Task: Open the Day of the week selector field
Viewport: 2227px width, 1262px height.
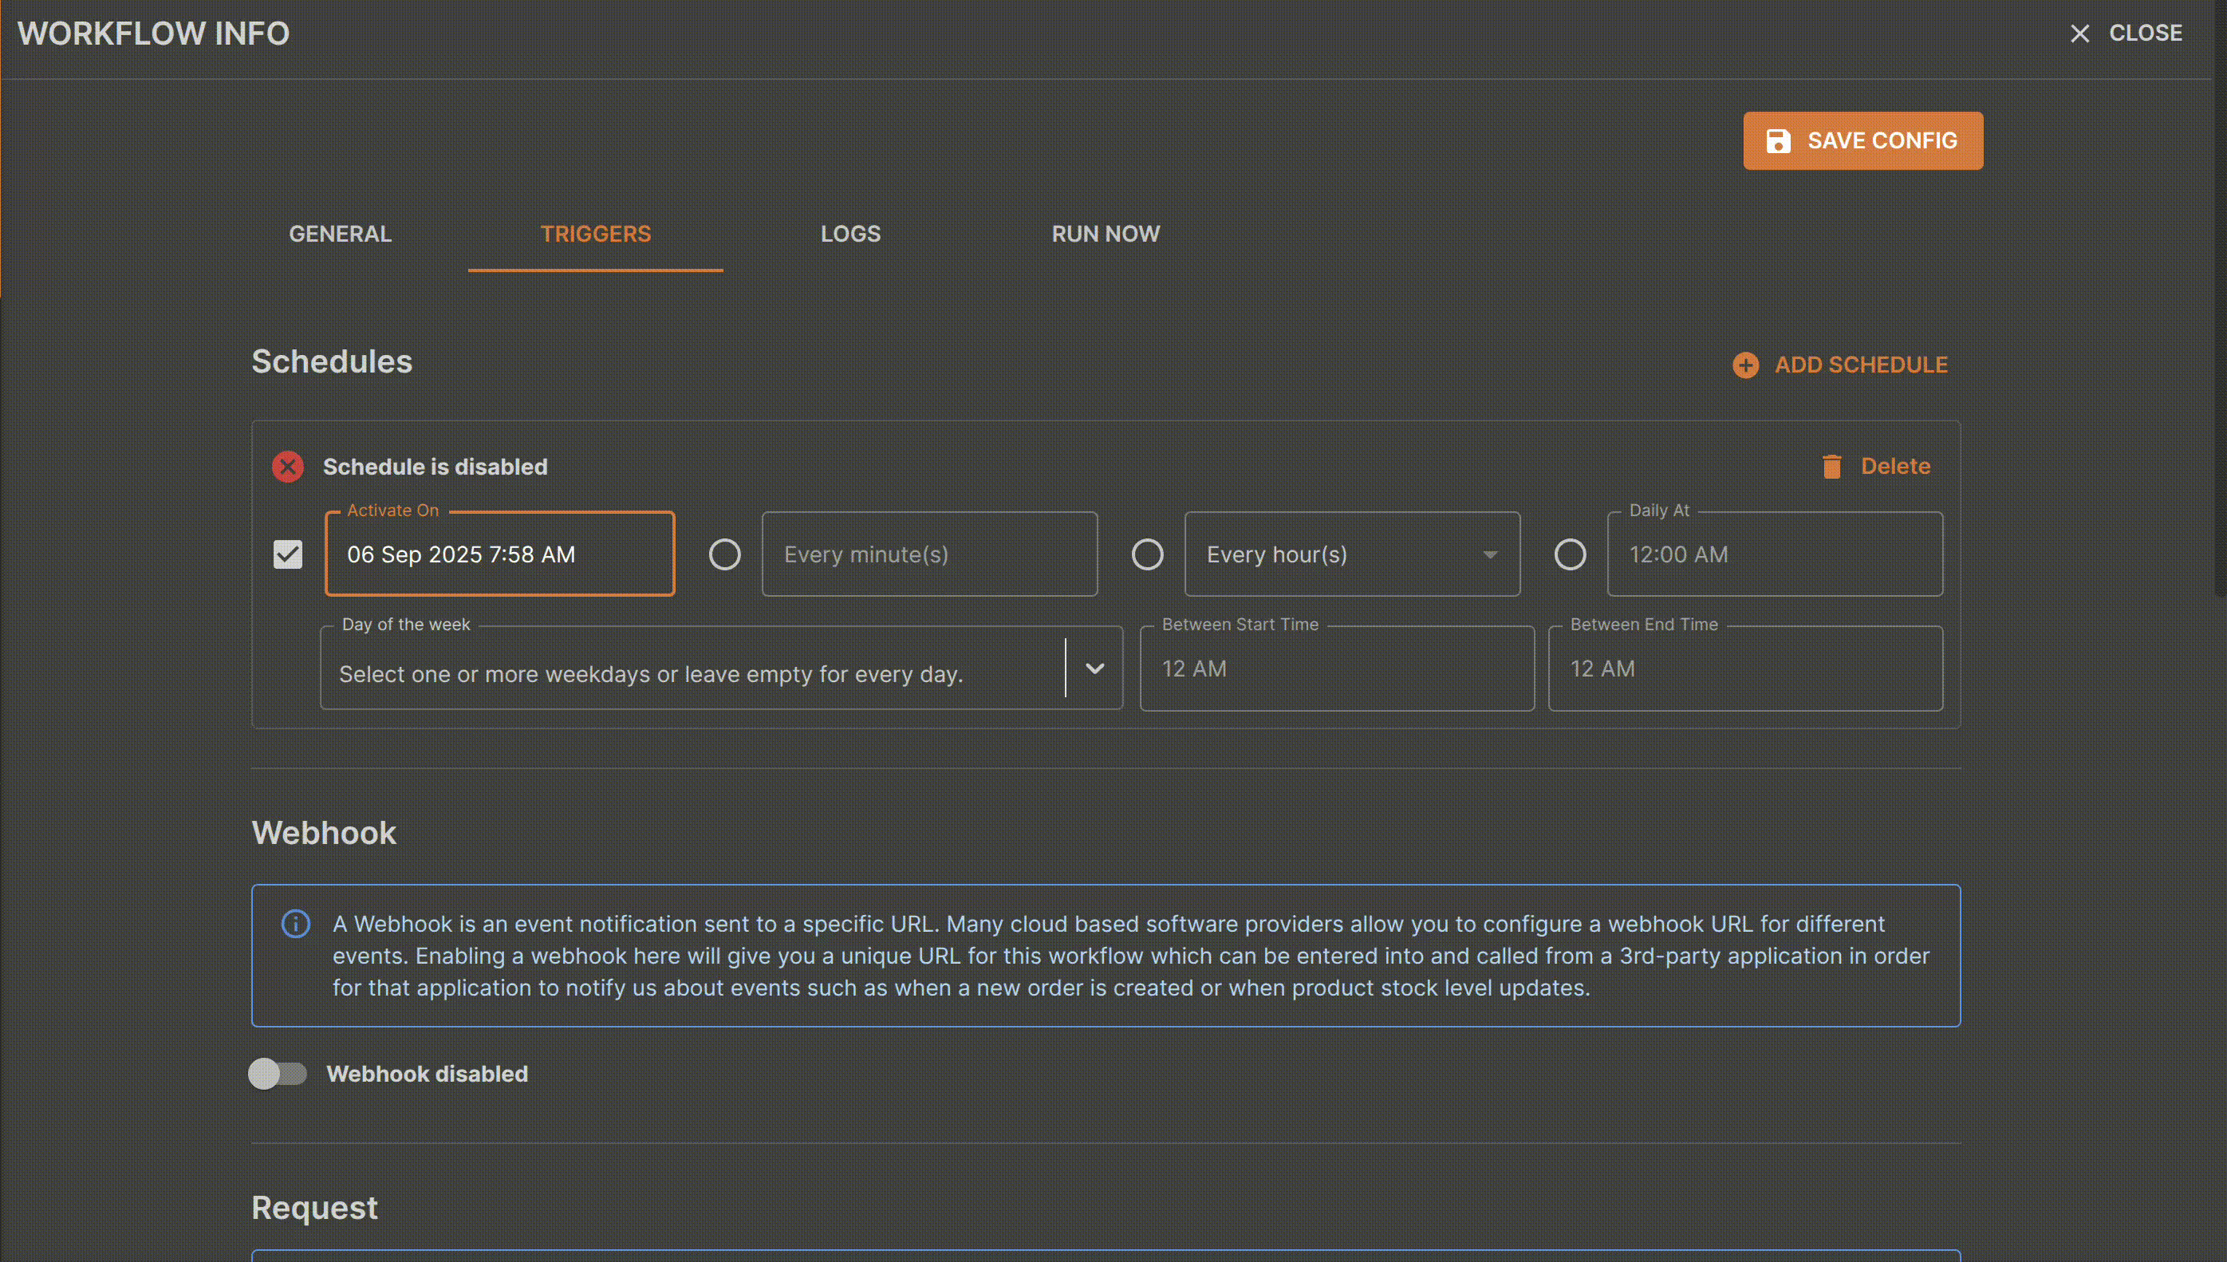Action: tap(721, 668)
